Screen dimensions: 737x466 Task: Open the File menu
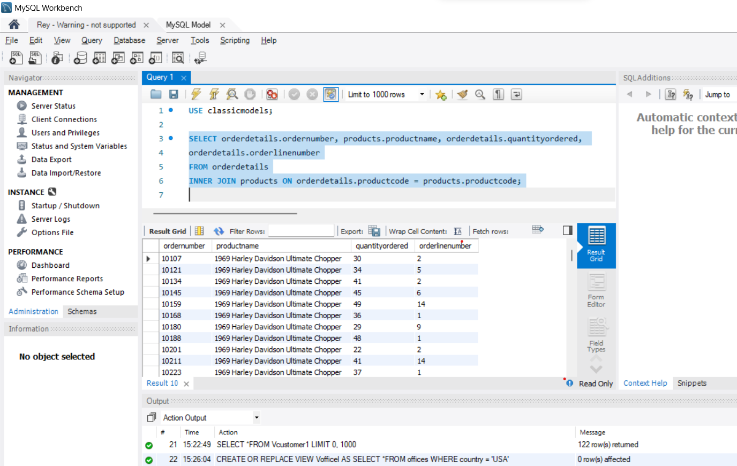pyautogui.click(x=12, y=40)
